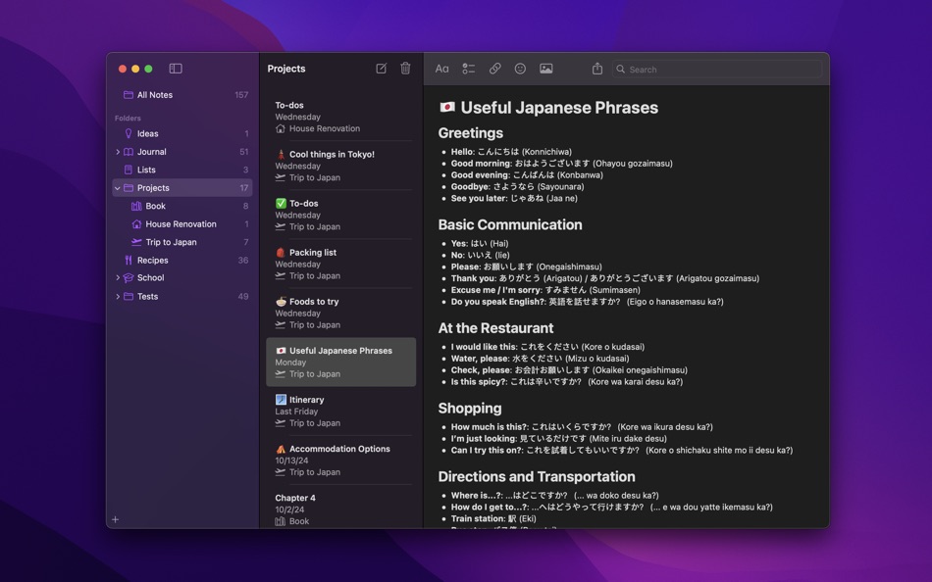Collapse the Projects folder chevron

[x=118, y=188]
